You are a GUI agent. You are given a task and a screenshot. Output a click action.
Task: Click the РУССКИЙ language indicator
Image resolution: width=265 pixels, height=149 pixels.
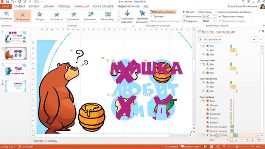click(x=28, y=147)
